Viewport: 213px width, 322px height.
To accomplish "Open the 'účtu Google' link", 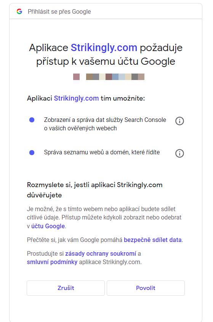I will (x=48, y=226).
